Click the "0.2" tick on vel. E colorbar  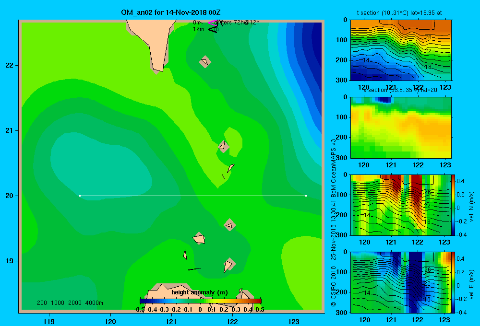click(x=460, y=272)
